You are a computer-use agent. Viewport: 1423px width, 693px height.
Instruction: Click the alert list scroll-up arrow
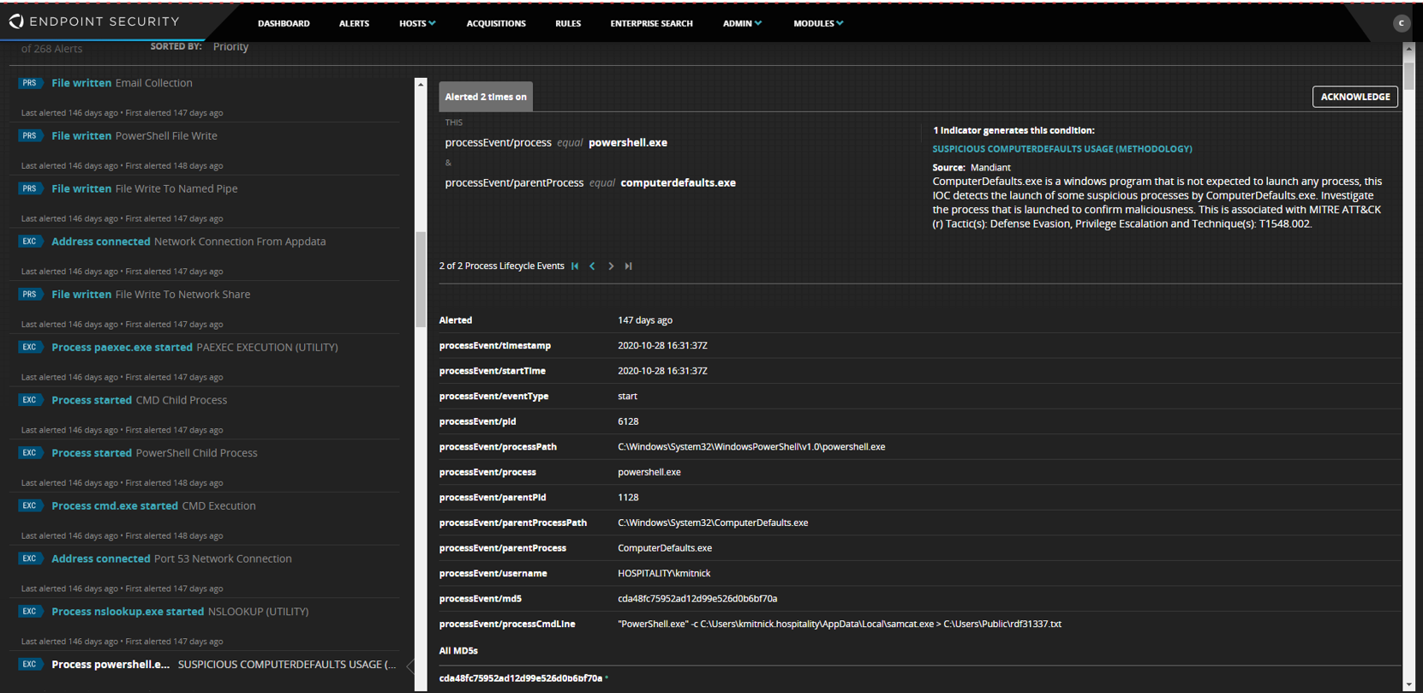421,84
